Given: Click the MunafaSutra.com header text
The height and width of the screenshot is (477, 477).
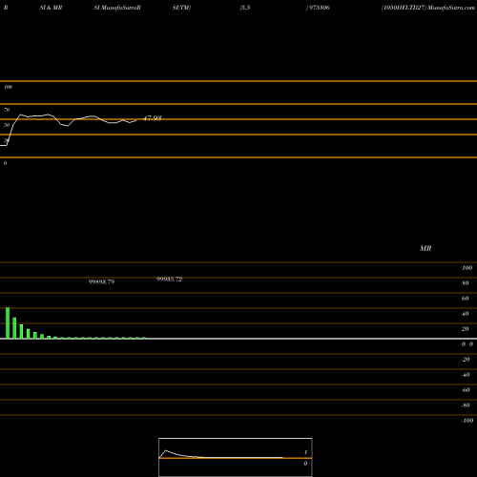Looking at the screenshot, I should pyautogui.click(x=451, y=8).
